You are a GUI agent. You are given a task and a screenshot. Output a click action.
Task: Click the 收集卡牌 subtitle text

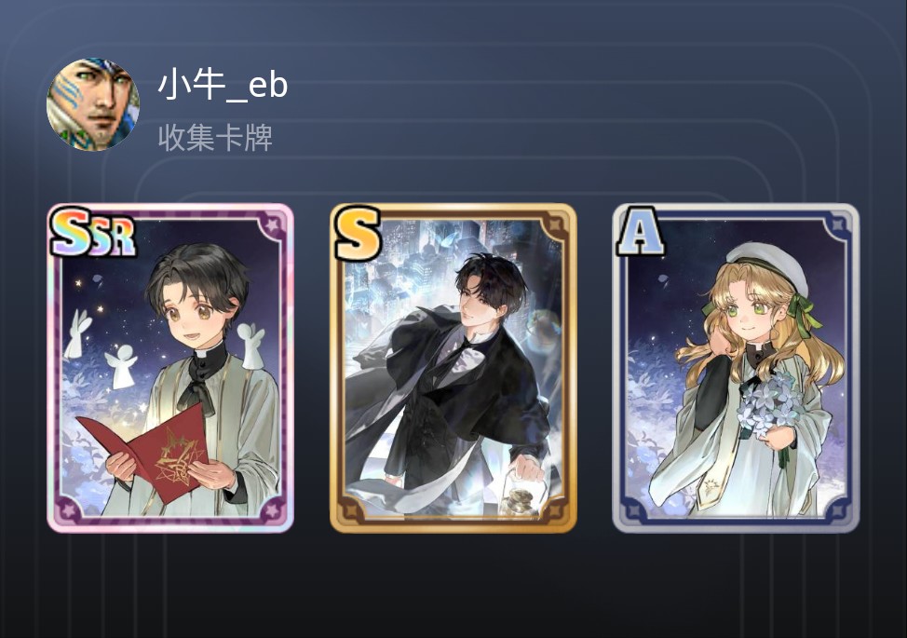click(x=215, y=138)
